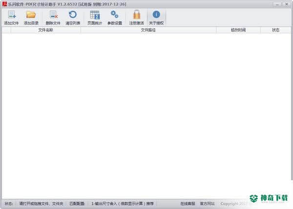Sort by the 文件路径 column header

point(148,30)
